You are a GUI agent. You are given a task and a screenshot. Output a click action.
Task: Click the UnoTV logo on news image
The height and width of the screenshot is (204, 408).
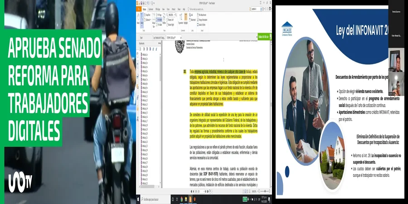(20, 181)
